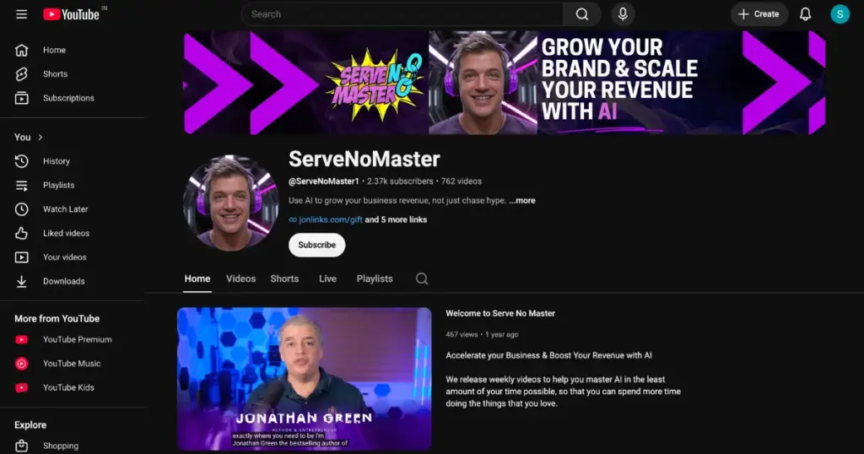Image resolution: width=864 pixels, height=454 pixels.
Task: Open the notifications bell
Action: pos(805,14)
